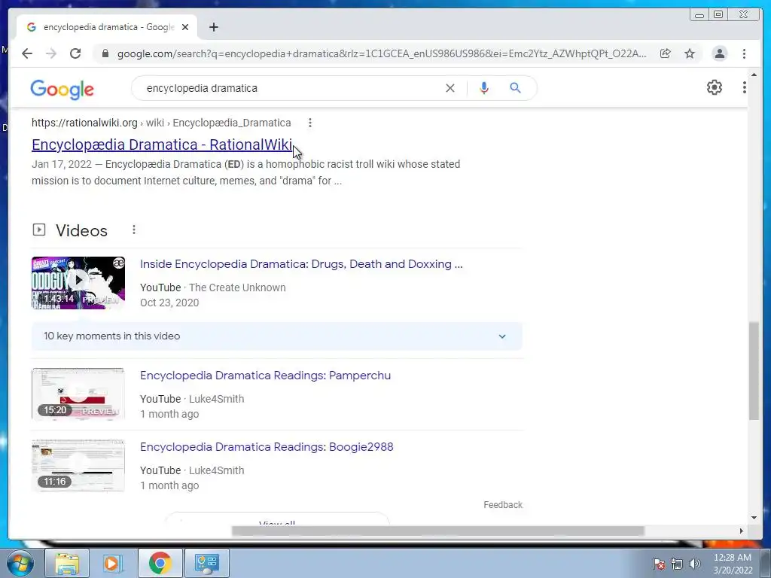
Task: Open Google apps dots beside gear
Action: pos(745,87)
